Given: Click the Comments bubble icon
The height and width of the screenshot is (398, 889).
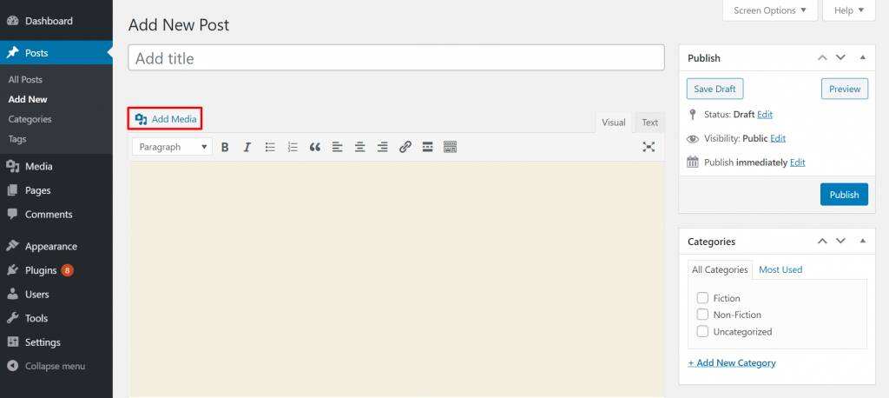Looking at the screenshot, I should click(12, 214).
